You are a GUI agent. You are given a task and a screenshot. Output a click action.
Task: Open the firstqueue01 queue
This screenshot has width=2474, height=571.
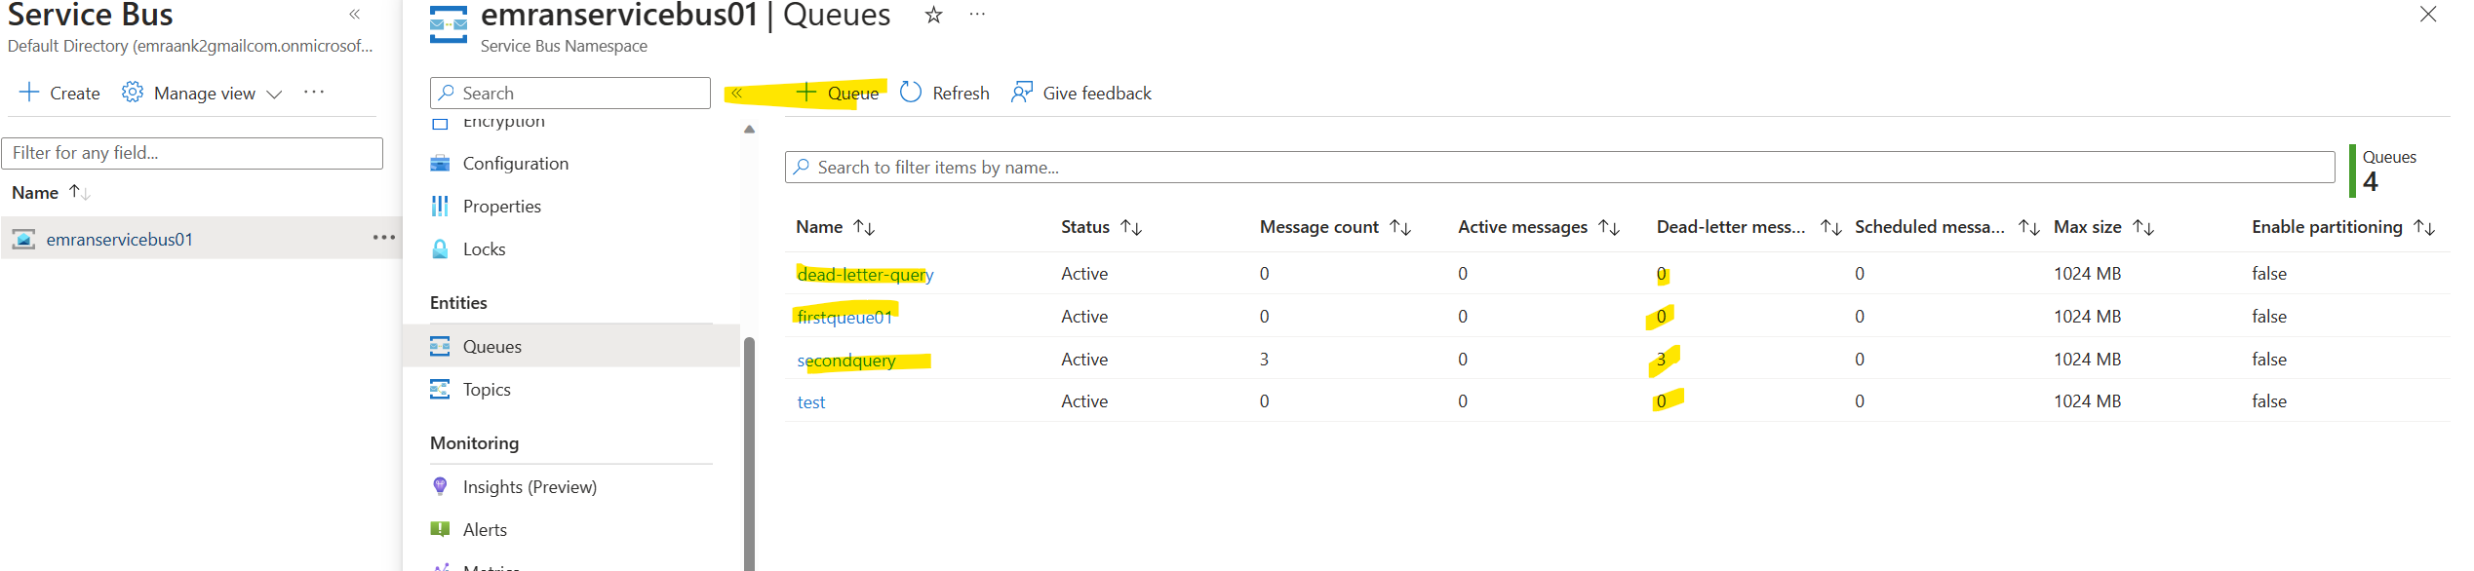pyautogui.click(x=844, y=318)
